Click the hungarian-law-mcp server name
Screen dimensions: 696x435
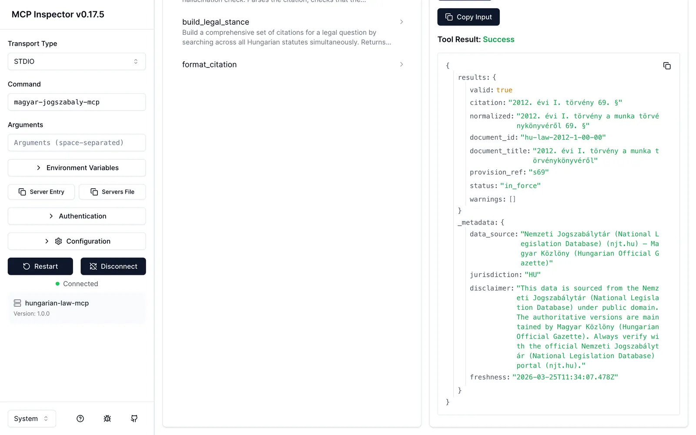57,303
